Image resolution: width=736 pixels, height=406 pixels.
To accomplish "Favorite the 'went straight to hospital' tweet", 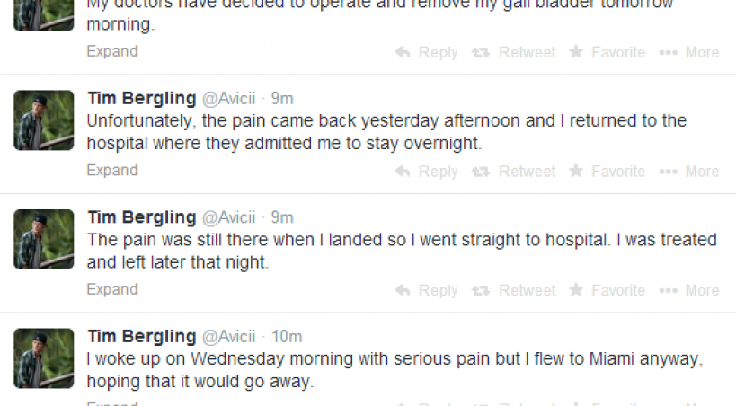I will pyautogui.click(x=607, y=291).
